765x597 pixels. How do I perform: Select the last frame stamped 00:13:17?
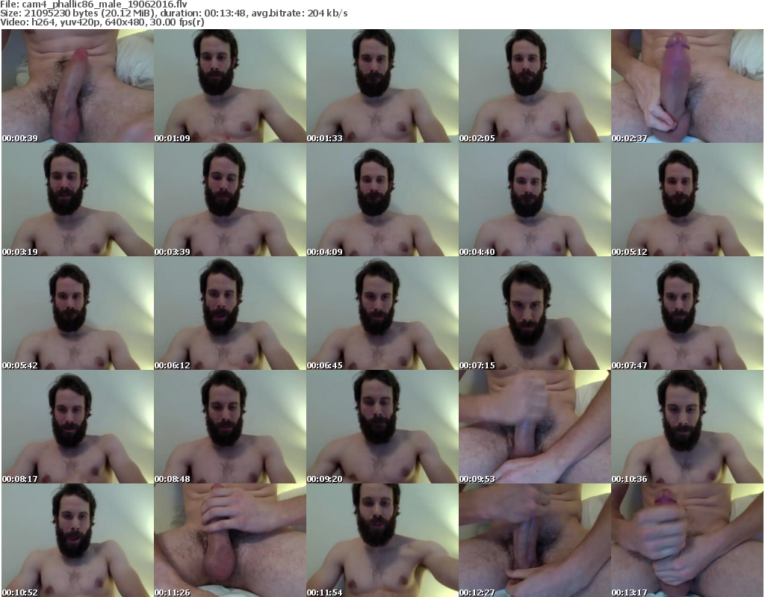(687, 540)
